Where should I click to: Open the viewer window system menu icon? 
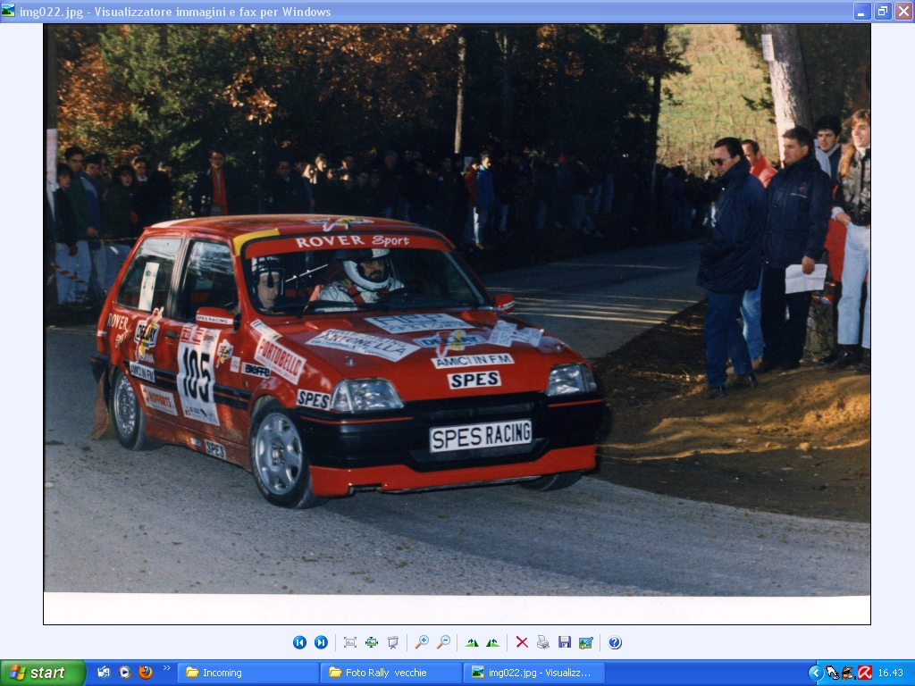point(8,11)
